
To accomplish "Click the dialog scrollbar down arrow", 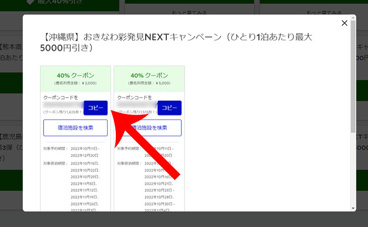I will click(353, 208).
